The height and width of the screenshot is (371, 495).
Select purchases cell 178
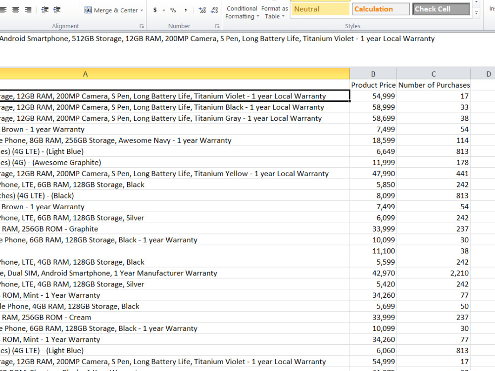tap(434, 162)
